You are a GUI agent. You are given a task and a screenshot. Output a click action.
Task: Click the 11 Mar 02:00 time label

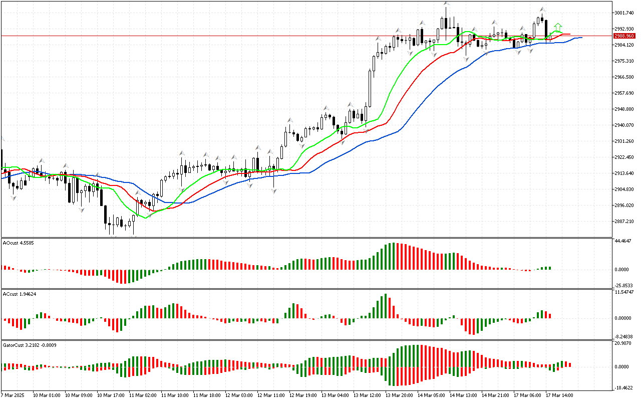click(x=143, y=395)
